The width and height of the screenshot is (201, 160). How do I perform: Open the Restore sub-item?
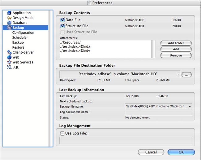tap(18, 47)
